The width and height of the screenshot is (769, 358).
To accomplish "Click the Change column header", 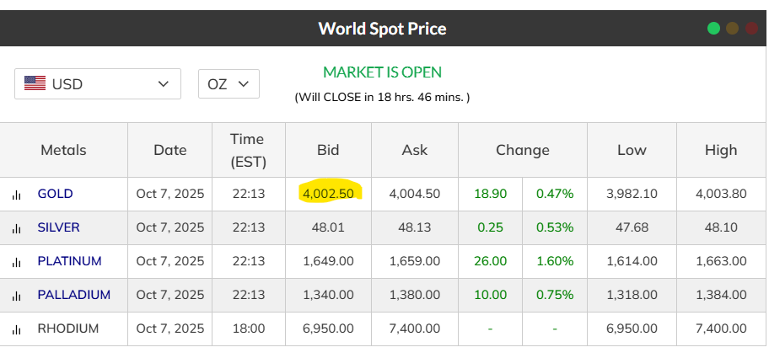I will [522, 150].
